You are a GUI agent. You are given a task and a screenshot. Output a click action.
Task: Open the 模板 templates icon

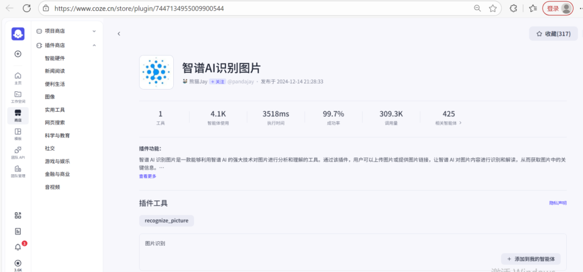pos(18,134)
